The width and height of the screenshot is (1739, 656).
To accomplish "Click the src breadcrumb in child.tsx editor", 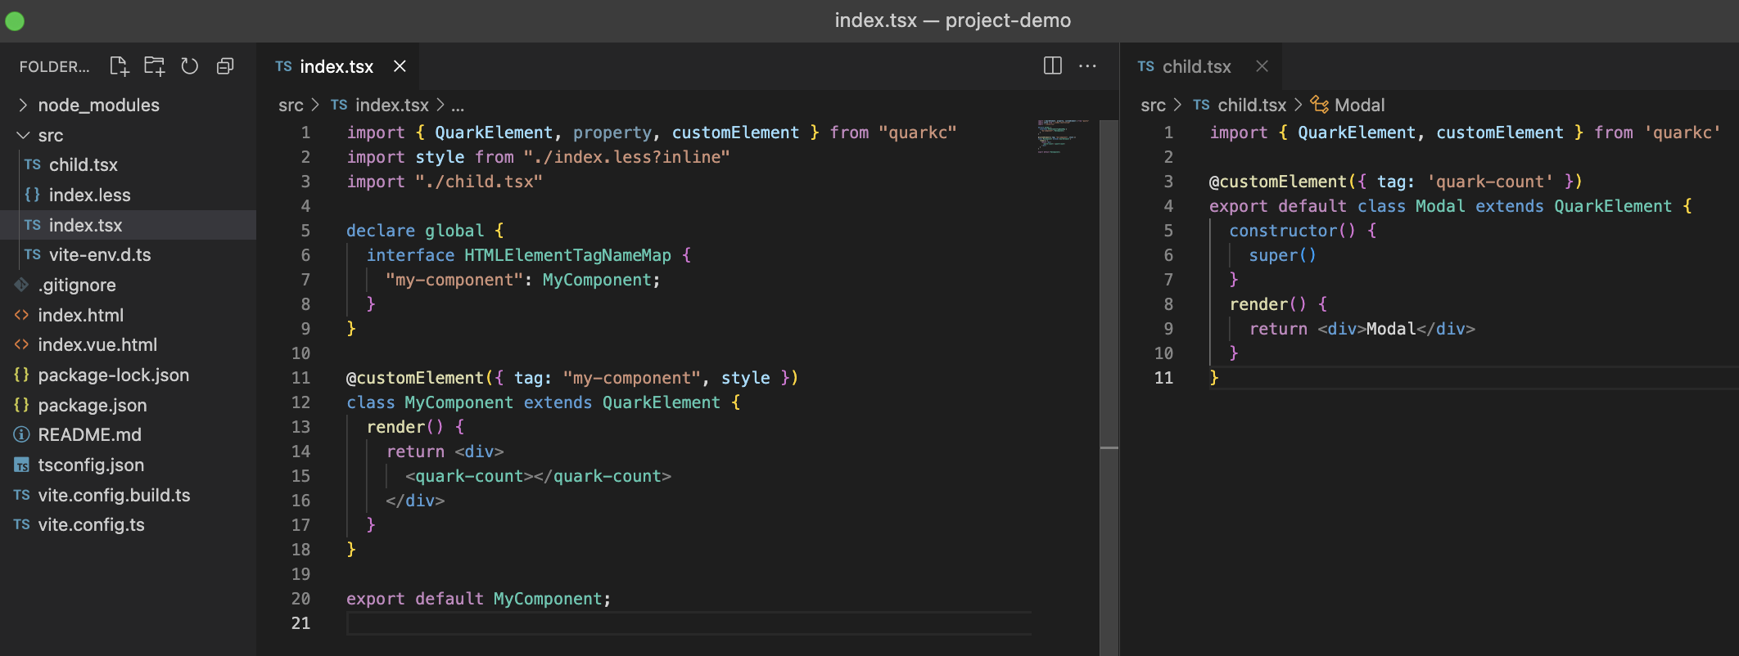I will click(x=1153, y=105).
